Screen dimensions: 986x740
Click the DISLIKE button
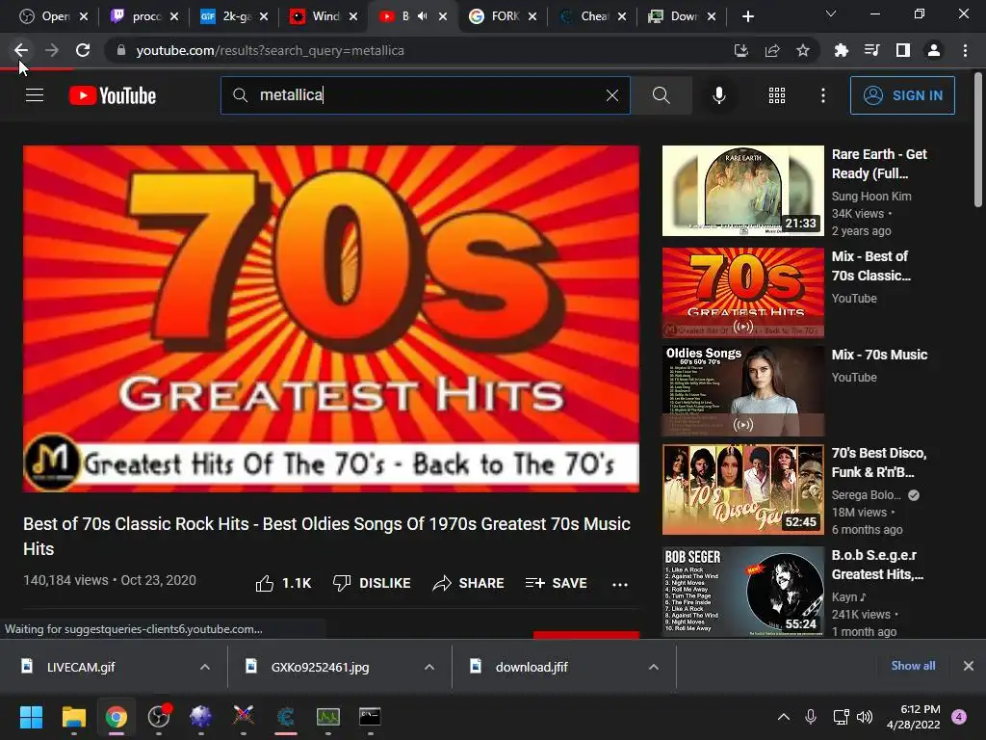pyautogui.click(x=372, y=583)
